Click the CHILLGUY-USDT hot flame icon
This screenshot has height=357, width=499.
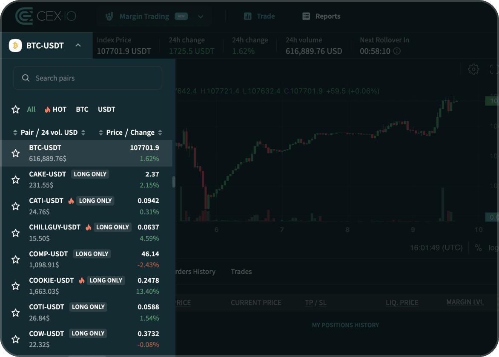pos(88,227)
